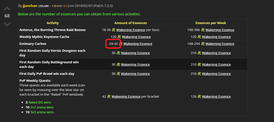Screen dimensions: 274x122
Task: Click Wakening Essence icon in Battleground weekly cell
Action: 199,65
